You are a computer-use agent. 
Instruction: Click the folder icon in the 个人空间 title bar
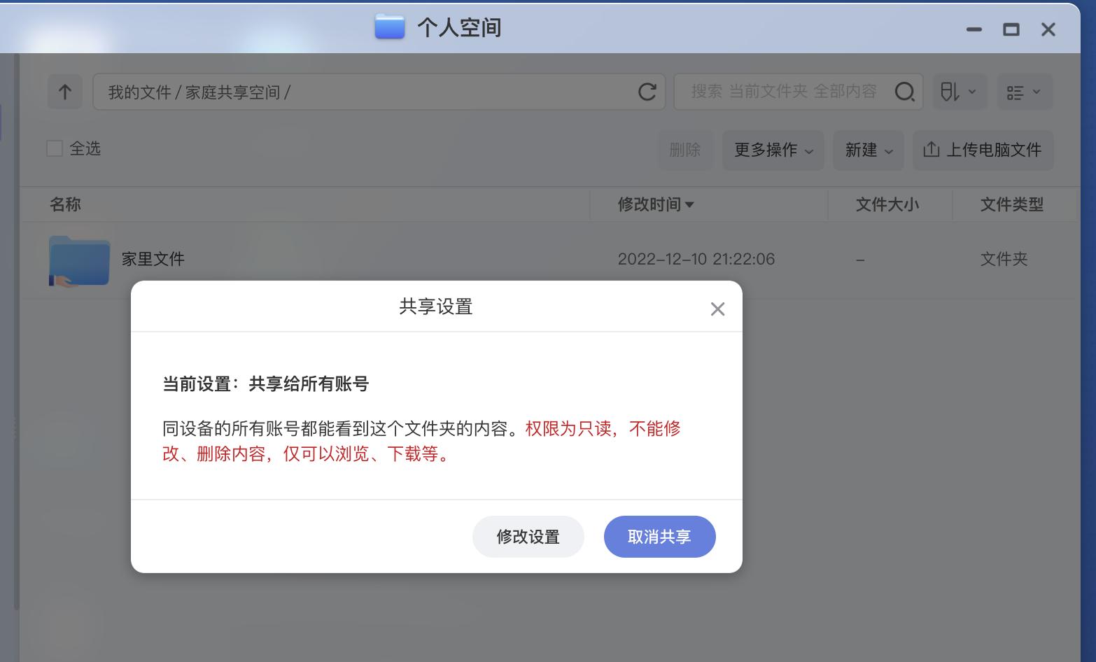[x=389, y=27]
